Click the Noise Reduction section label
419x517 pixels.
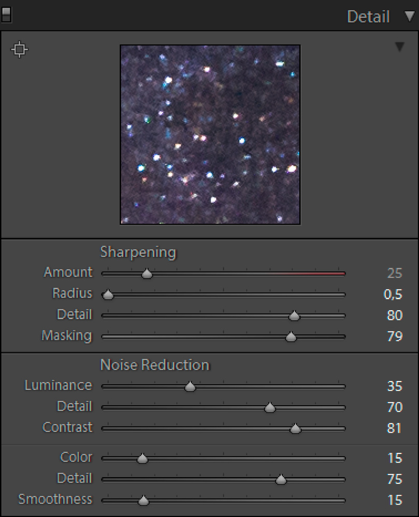(x=154, y=365)
